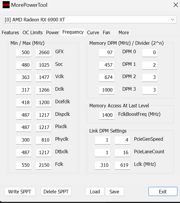This screenshot has width=180, height=203.
Task: Click the Exit button
Action: 163,192
